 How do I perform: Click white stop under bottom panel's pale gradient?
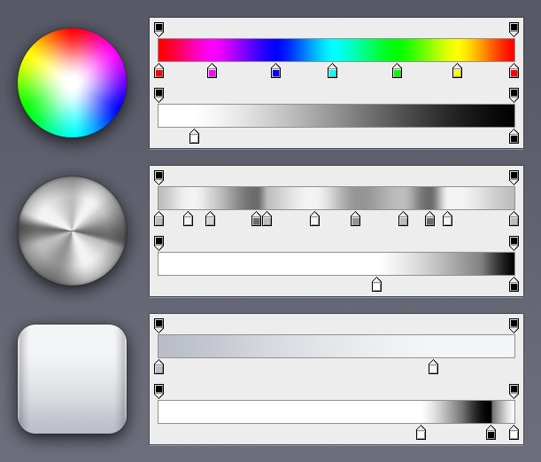pos(433,367)
